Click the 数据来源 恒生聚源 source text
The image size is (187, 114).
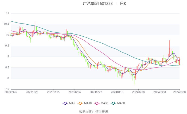[x=93, y=111]
